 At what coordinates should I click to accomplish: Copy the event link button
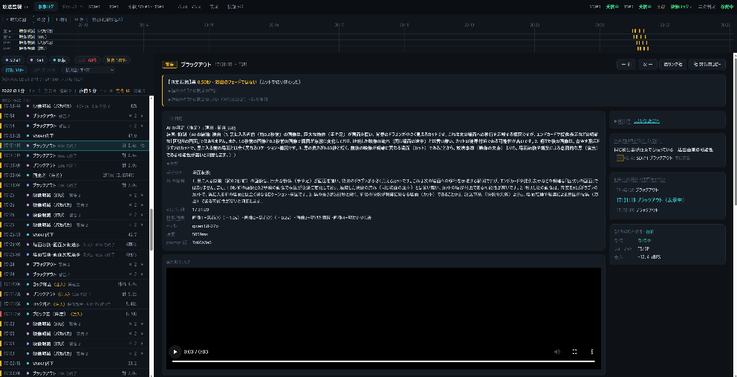point(672,65)
